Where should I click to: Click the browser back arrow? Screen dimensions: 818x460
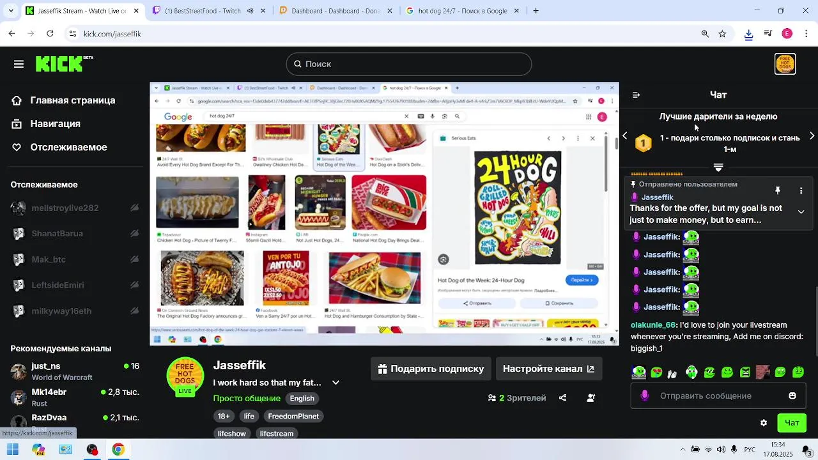click(x=12, y=34)
